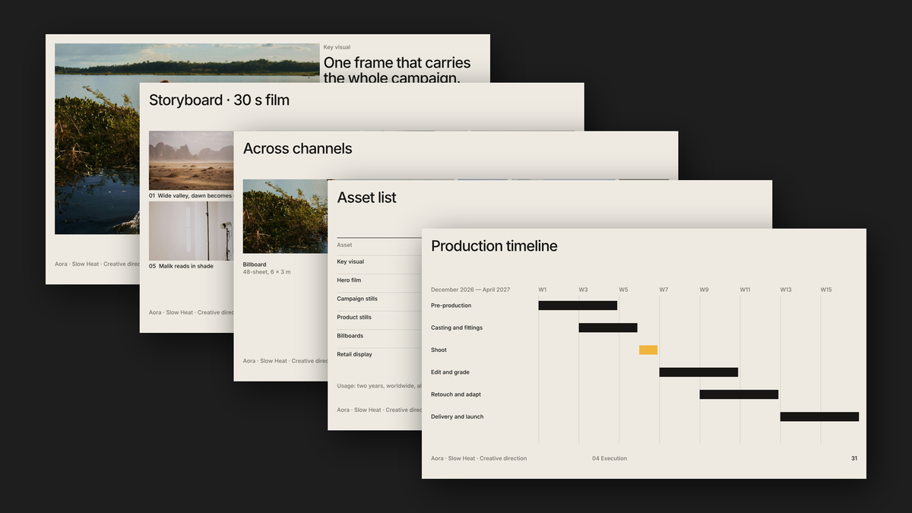Click the W9 week column label

pos(704,290)
